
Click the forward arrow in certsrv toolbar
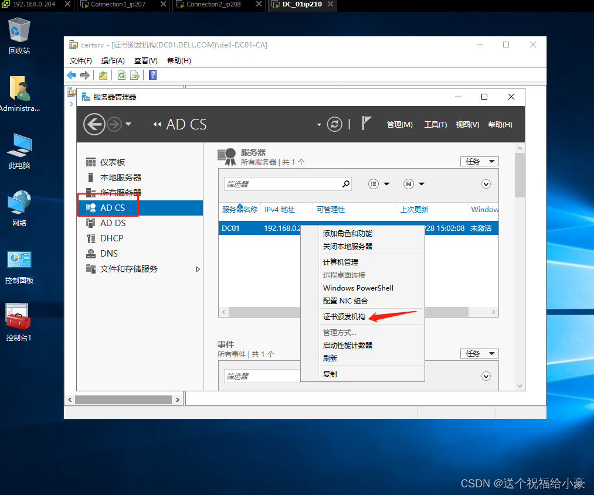coord(85,76)
